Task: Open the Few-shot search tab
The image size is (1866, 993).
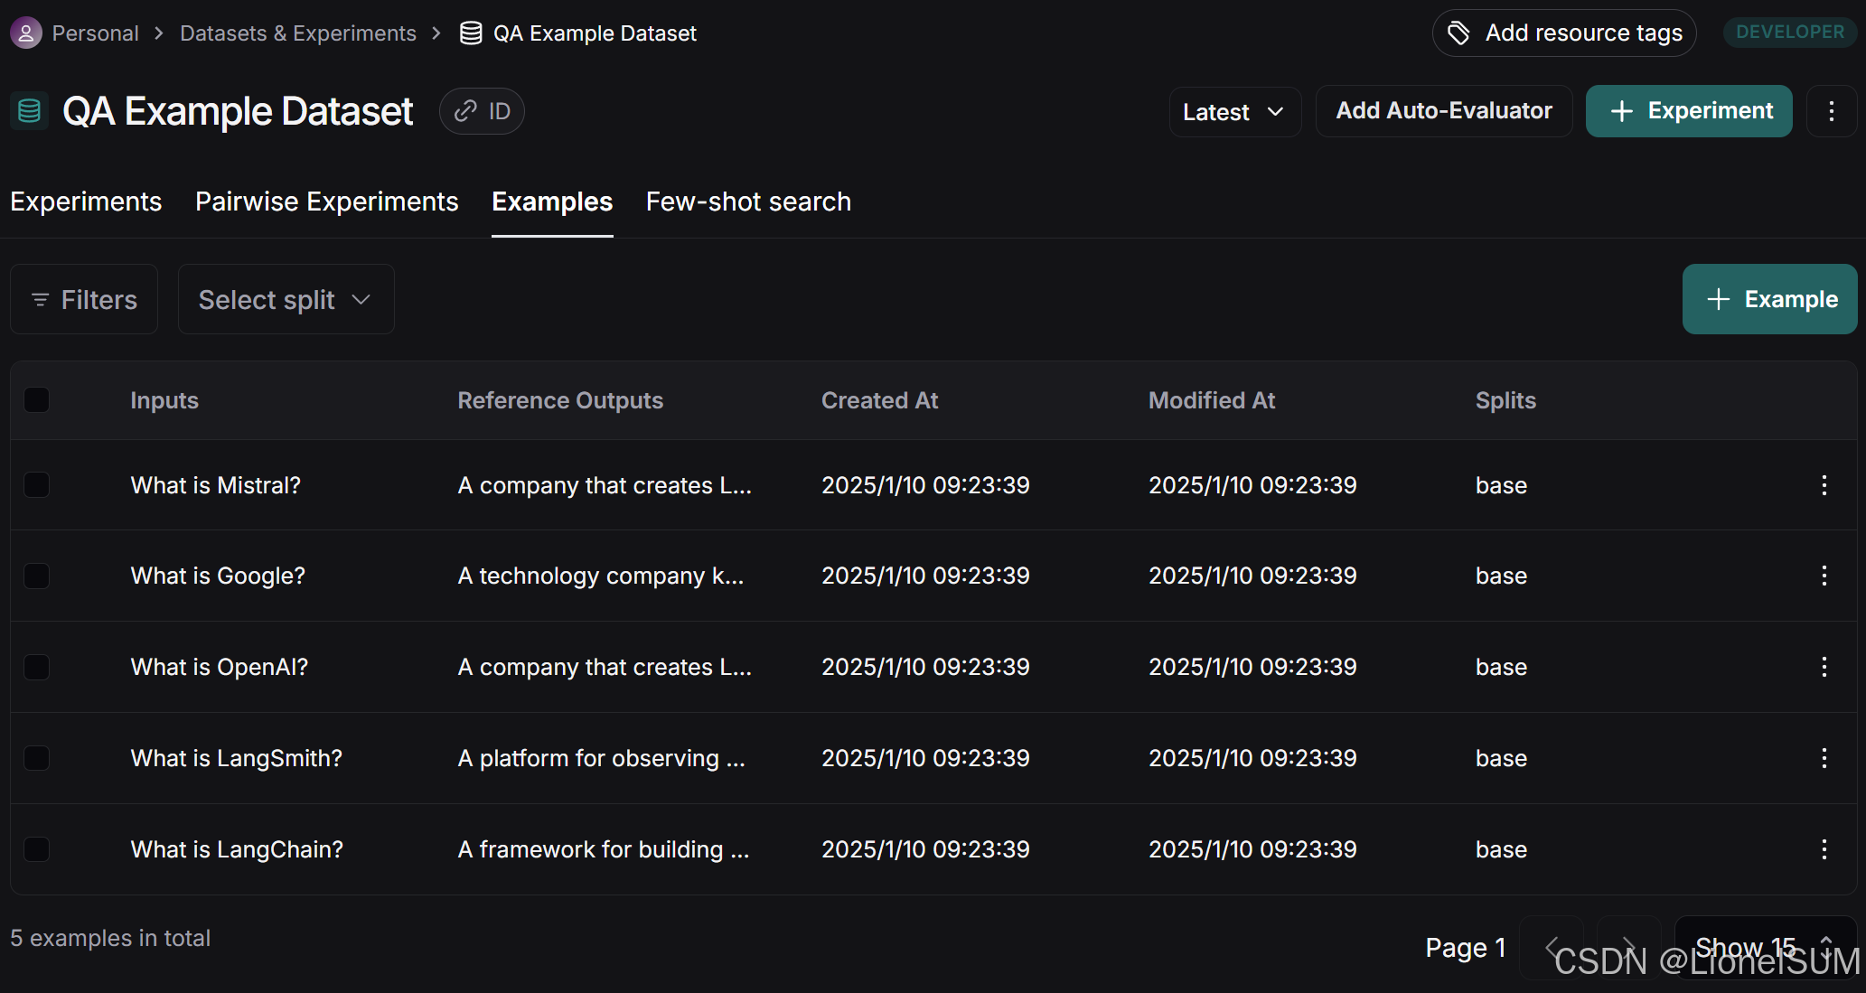Action: coord(748,201)
